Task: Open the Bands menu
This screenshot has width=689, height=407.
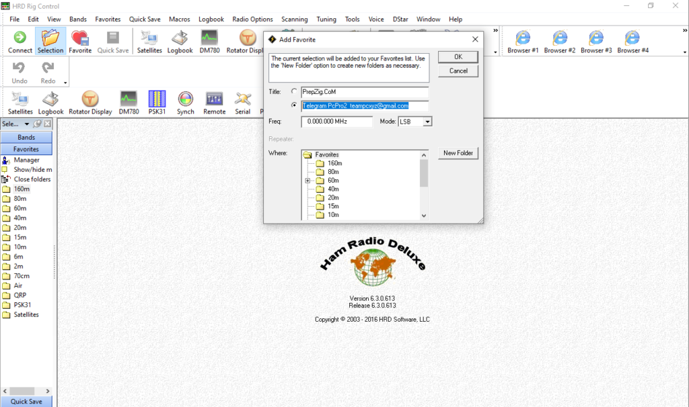Action: click(x=78, y=19)
